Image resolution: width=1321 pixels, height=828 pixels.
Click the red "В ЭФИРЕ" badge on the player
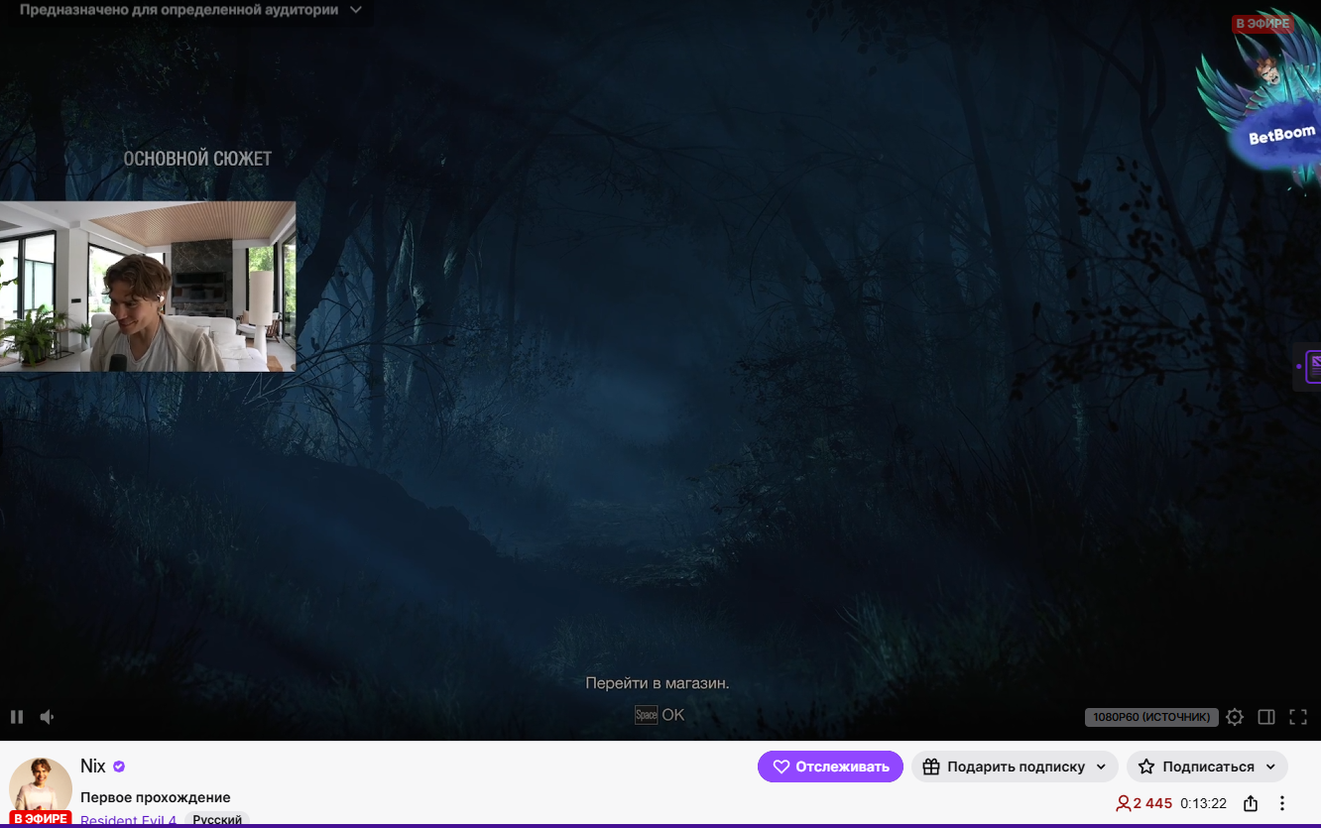[1262, 24]
